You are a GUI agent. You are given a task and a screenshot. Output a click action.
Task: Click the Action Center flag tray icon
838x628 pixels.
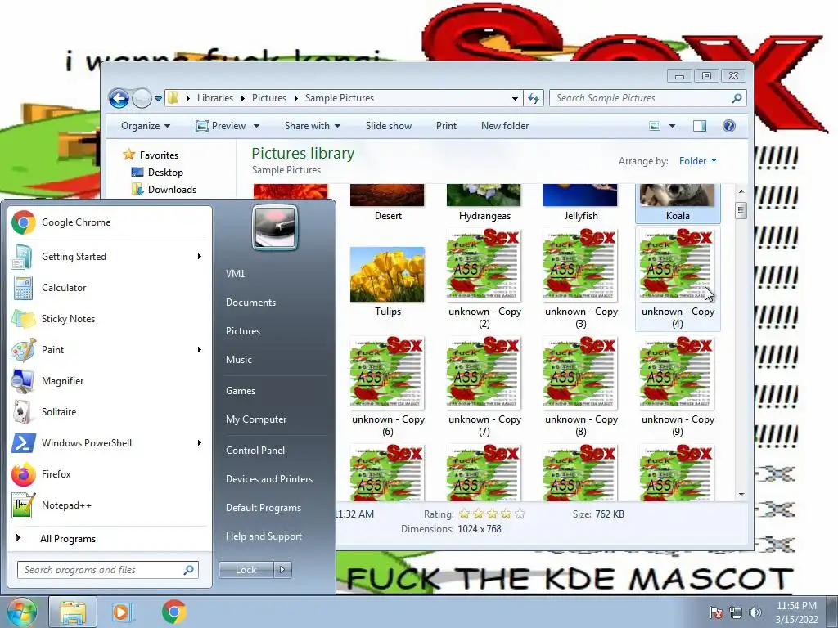pyautogui.click(x=716, y=612)
